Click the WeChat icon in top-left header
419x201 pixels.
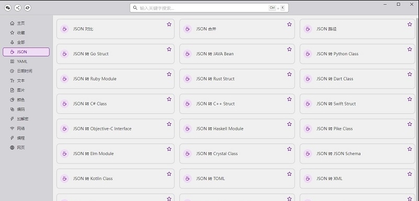8,8
